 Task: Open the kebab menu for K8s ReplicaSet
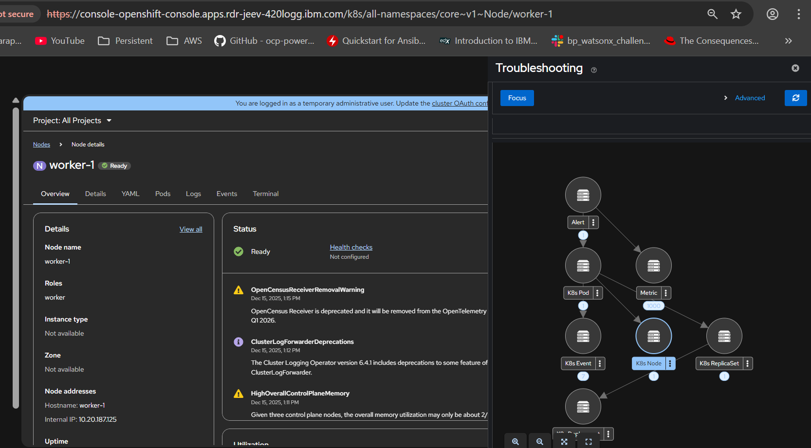pos(747,363)
